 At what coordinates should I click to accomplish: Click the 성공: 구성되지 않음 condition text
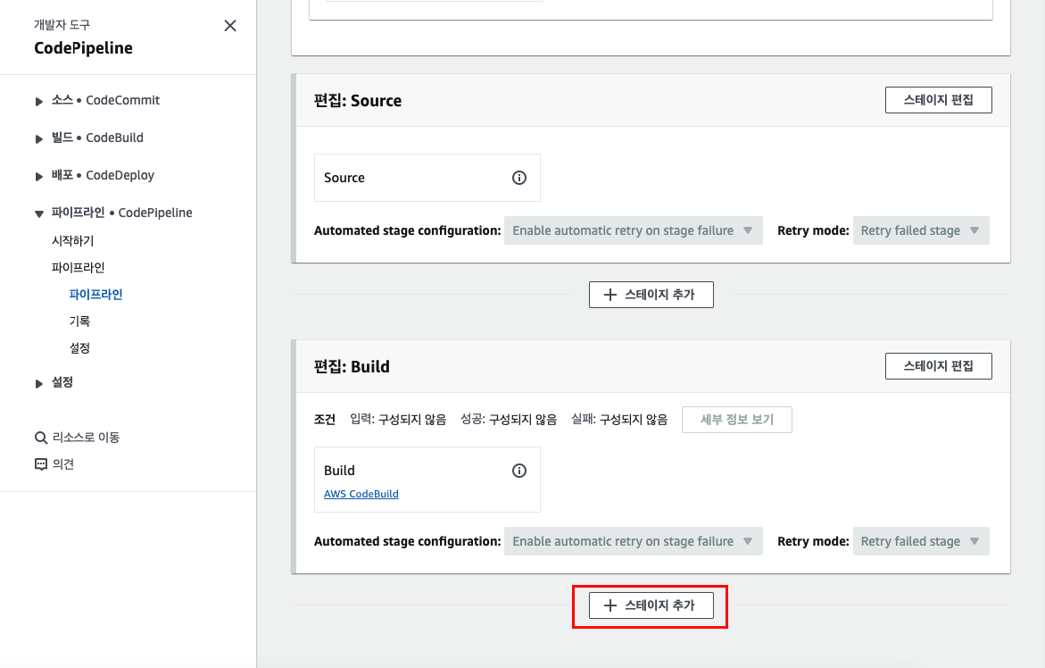[x=509, y=420]
